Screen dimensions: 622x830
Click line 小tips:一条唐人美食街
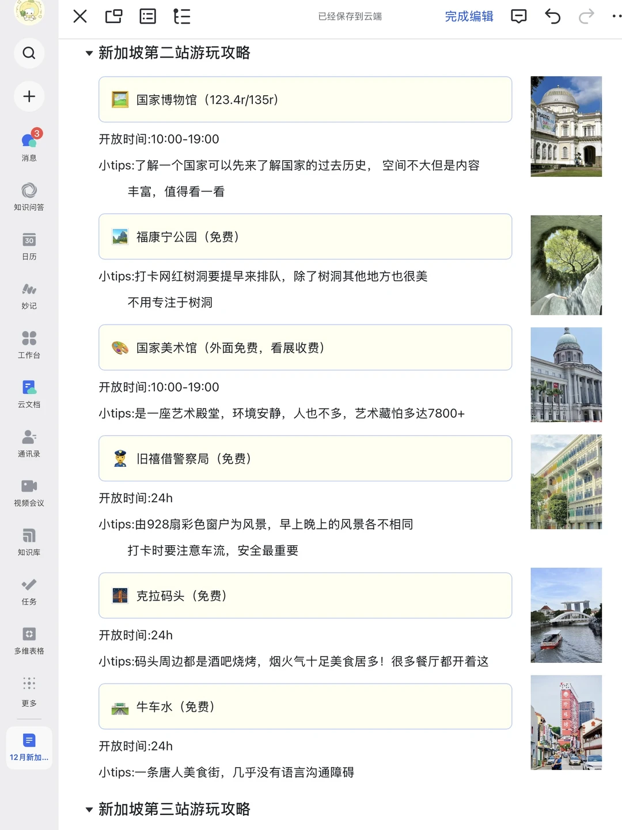pos(226,772)
